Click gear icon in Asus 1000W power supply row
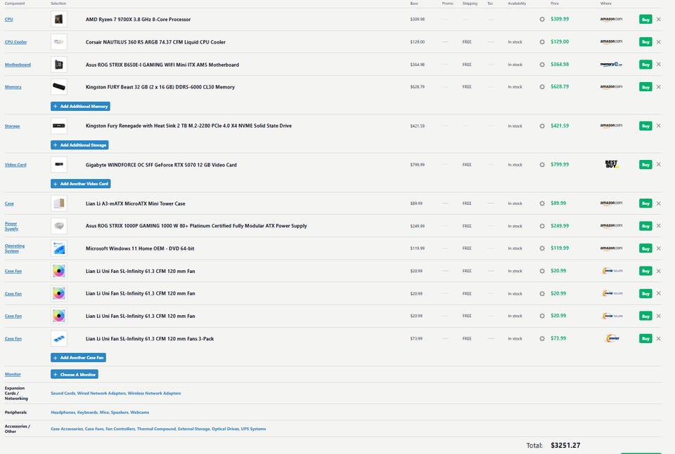The image size is (675, 454). click(x=542, y=226)
